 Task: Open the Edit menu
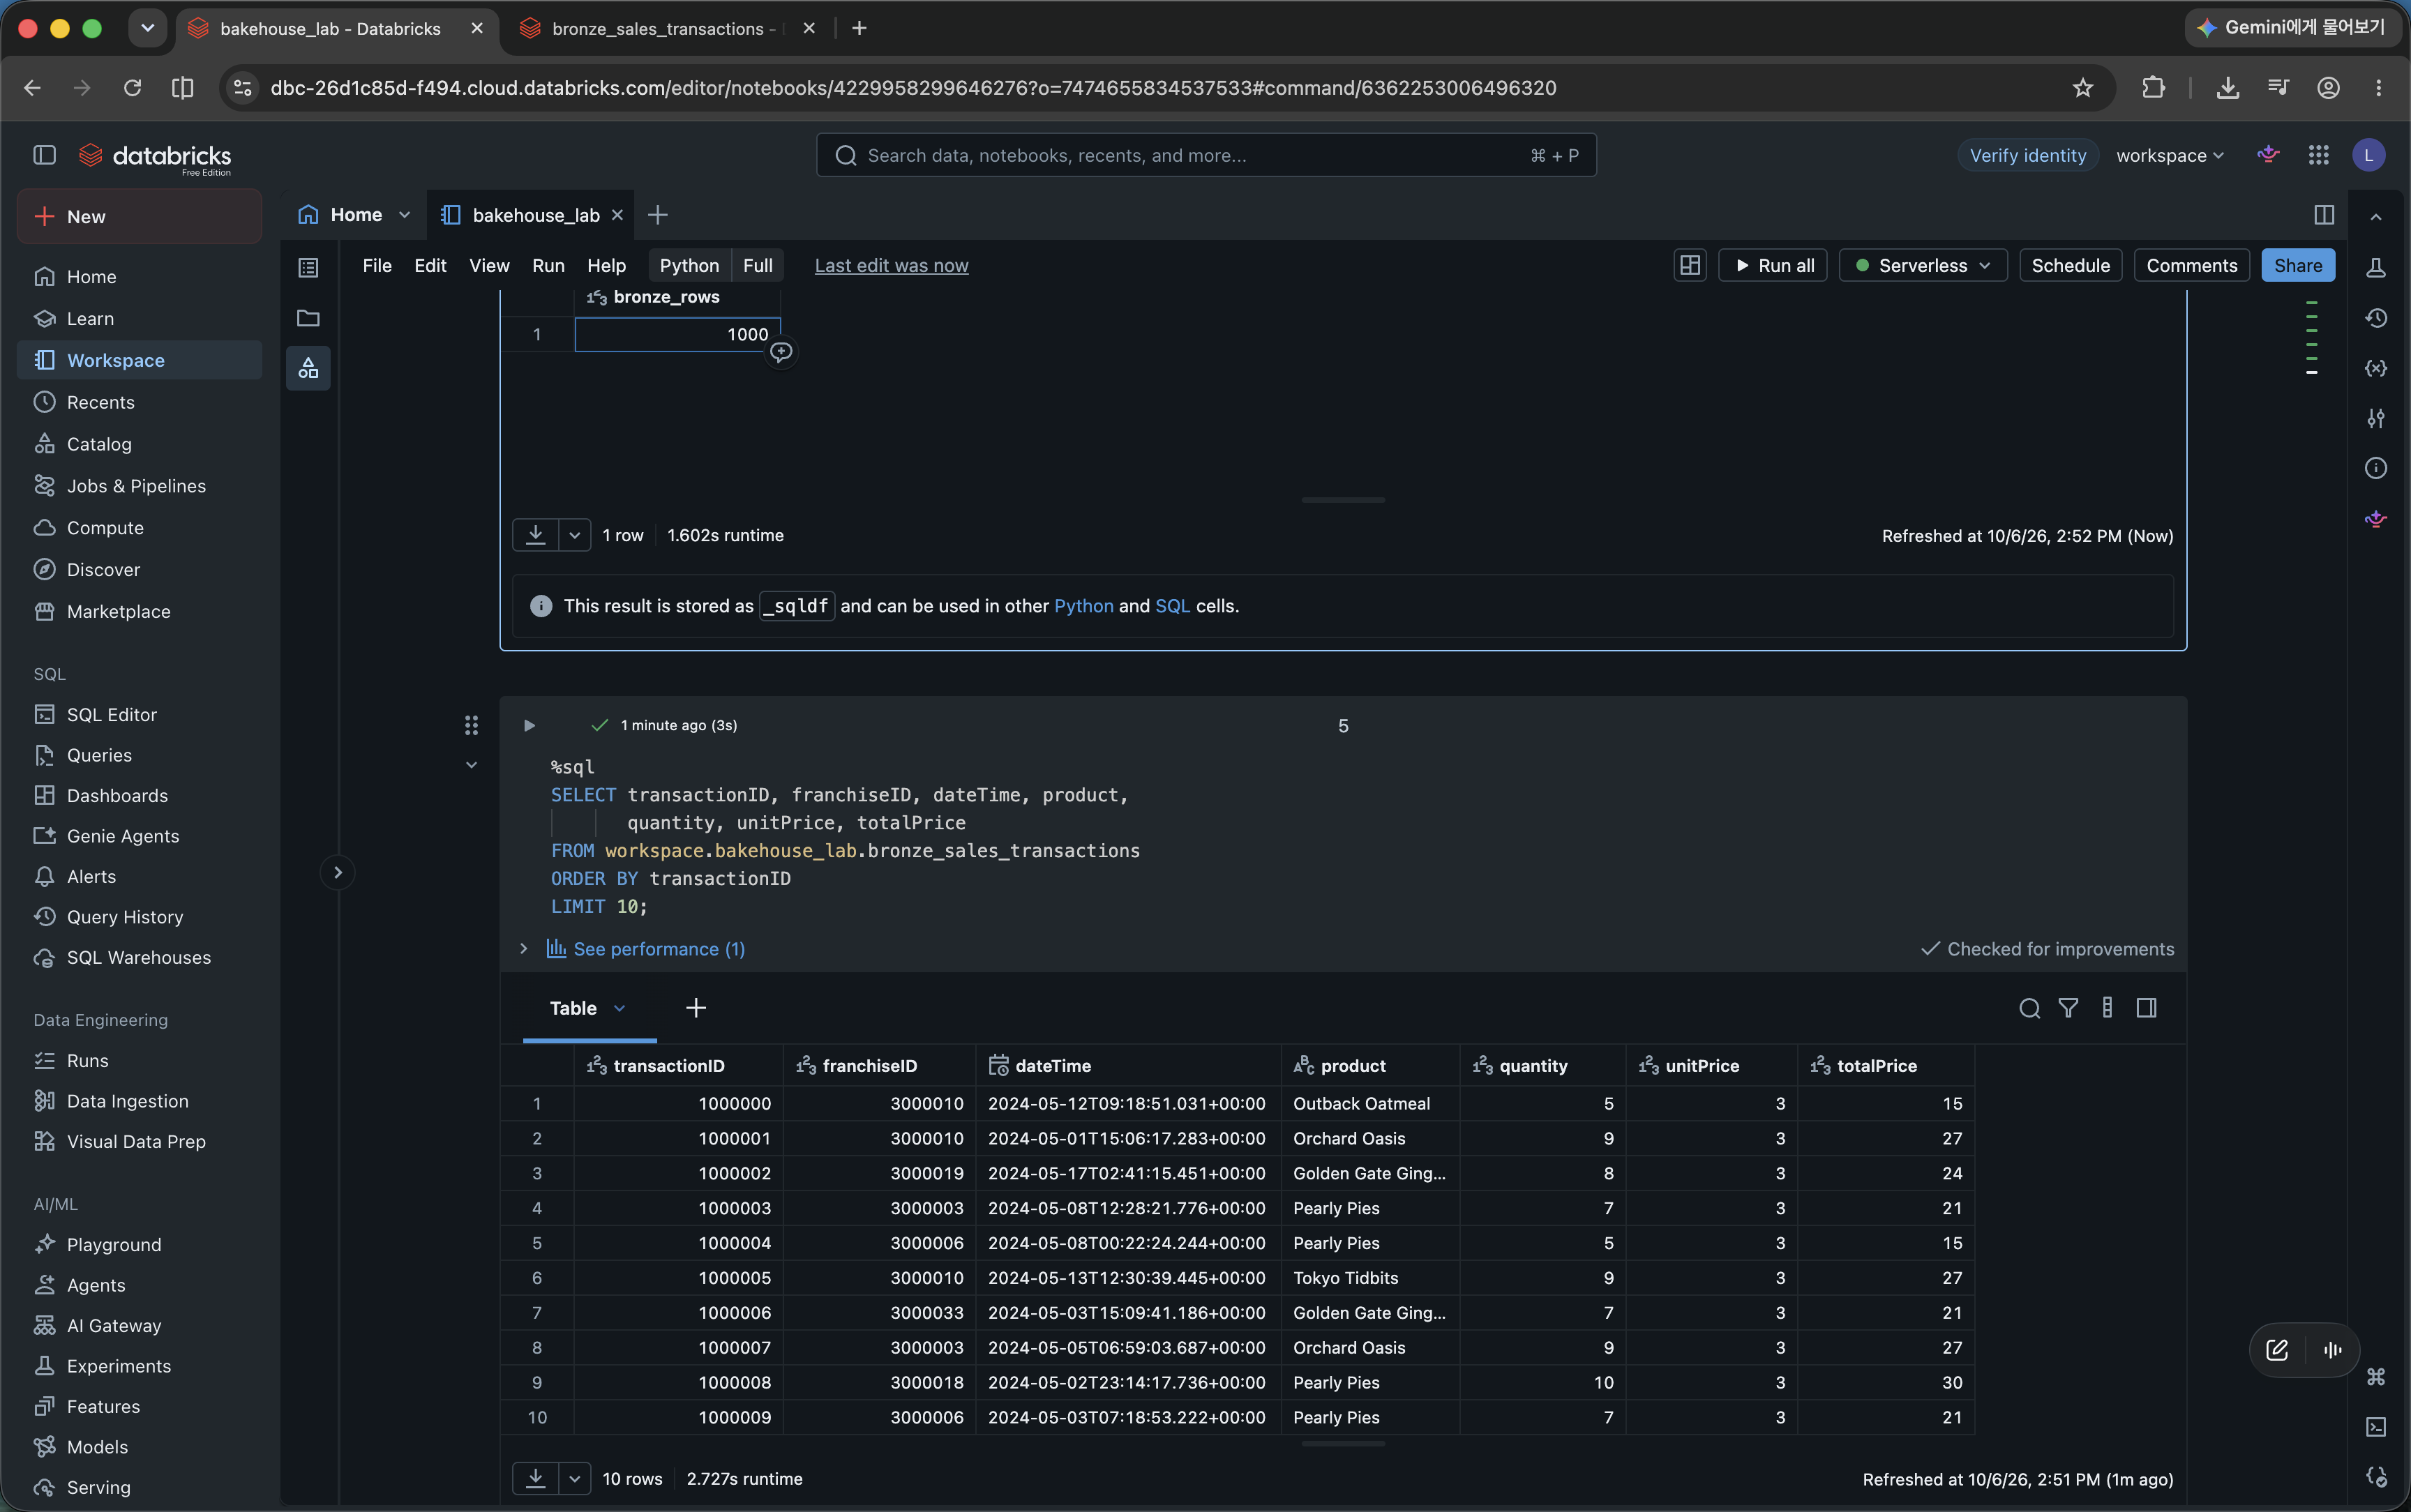coord(430,266)
